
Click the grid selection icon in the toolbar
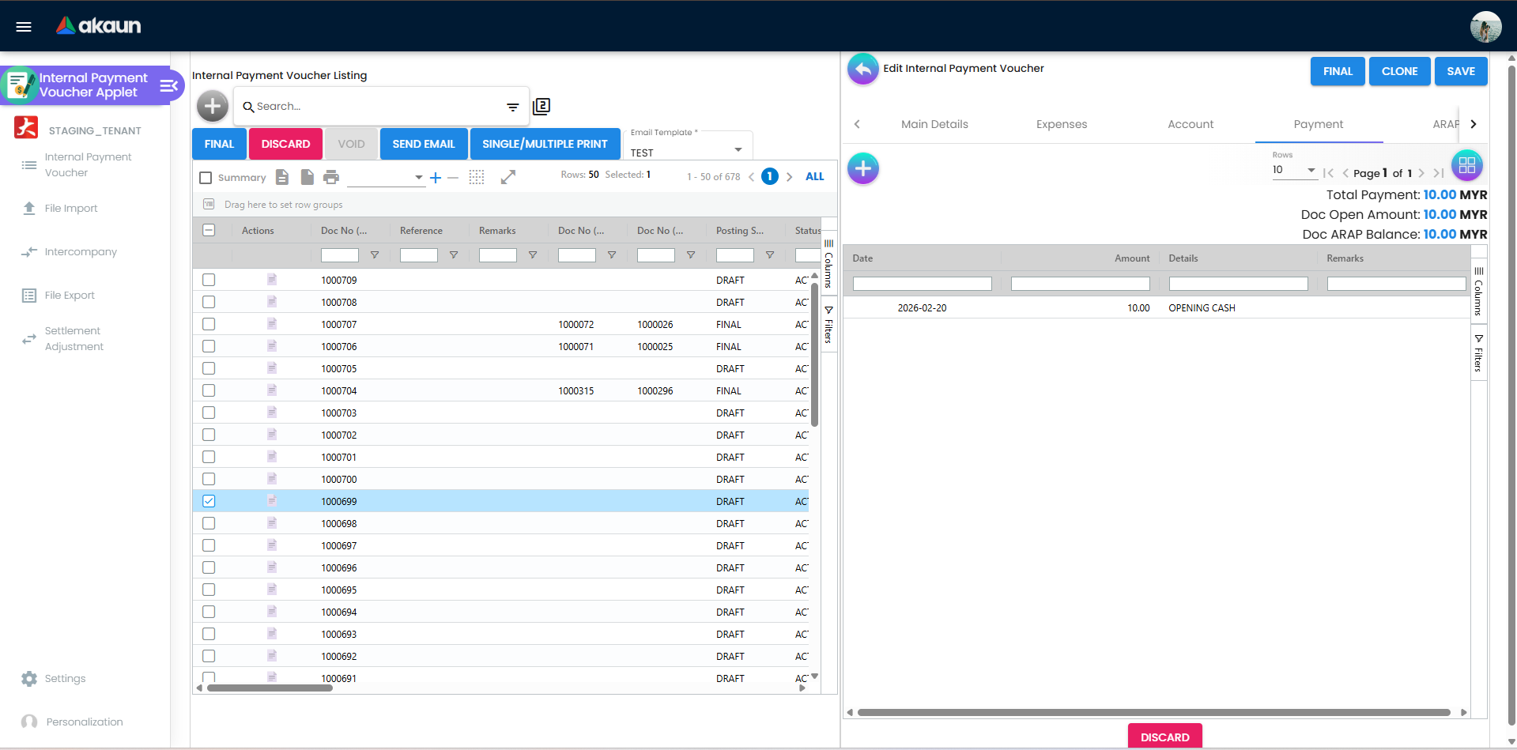476,177
